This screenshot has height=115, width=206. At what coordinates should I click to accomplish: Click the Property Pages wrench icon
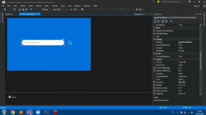tap(171, 21)
